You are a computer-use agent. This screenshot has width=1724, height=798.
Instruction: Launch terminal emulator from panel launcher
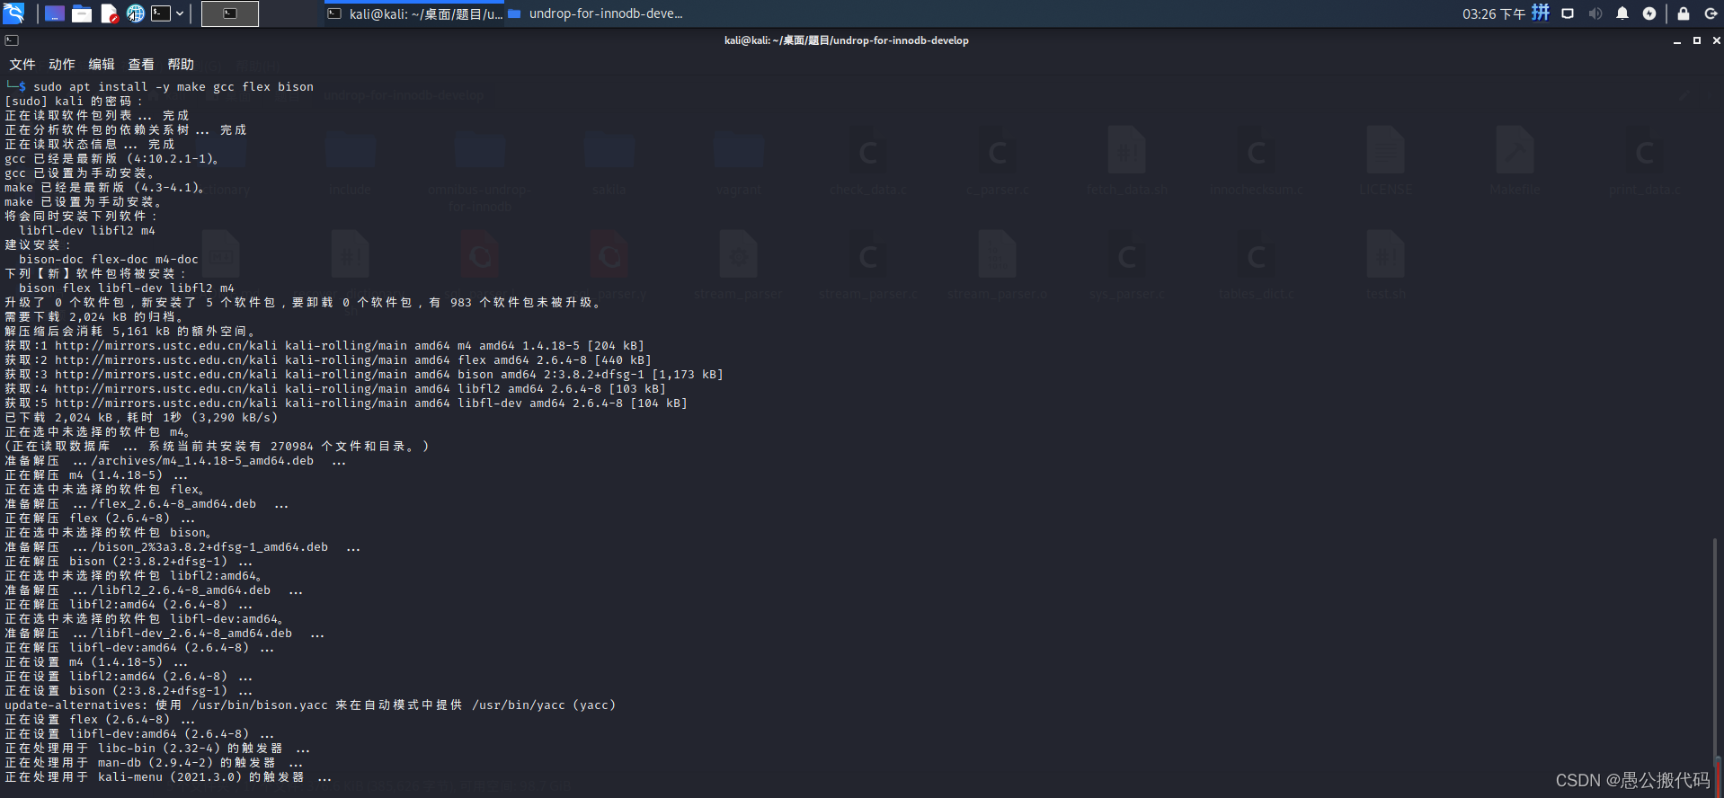[161, 13]
